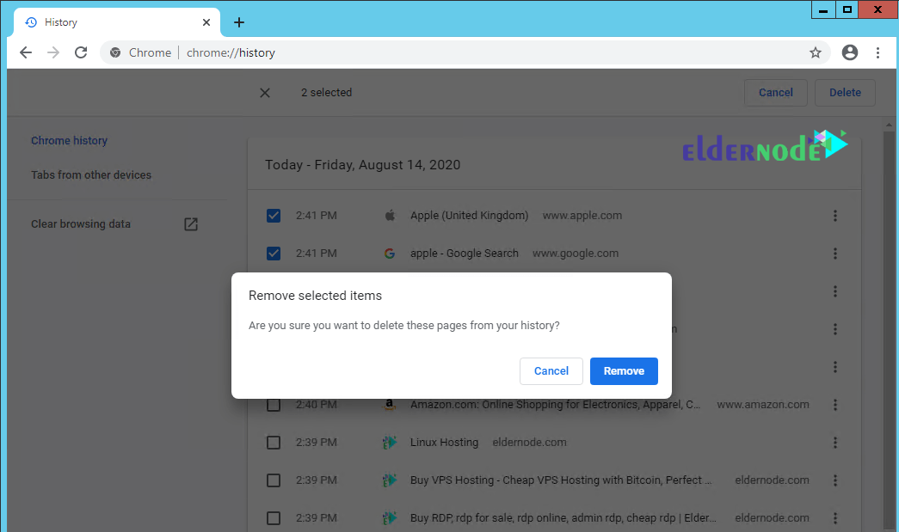The height and width of the screenshot is (532, 899).
Task: Open the profile avatar menu
Action: (850, 52)
